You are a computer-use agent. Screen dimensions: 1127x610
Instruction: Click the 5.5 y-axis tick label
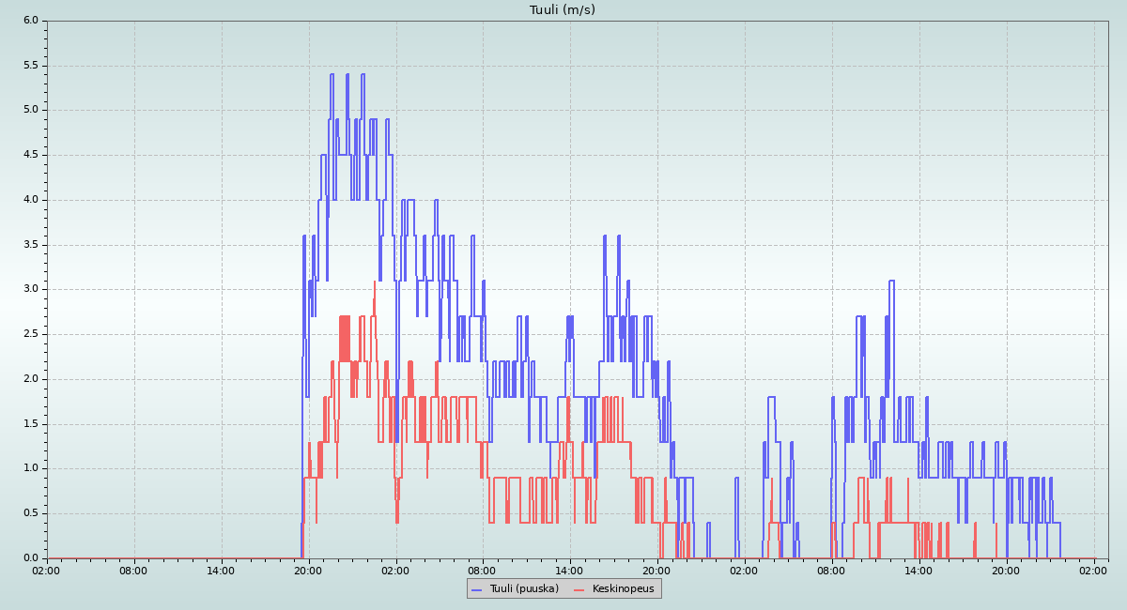pyautogui.click(x=31, y=66)
